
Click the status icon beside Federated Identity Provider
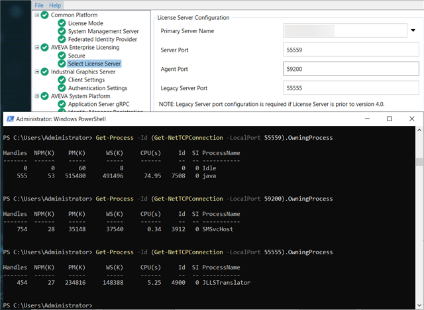tap(62, 40)
